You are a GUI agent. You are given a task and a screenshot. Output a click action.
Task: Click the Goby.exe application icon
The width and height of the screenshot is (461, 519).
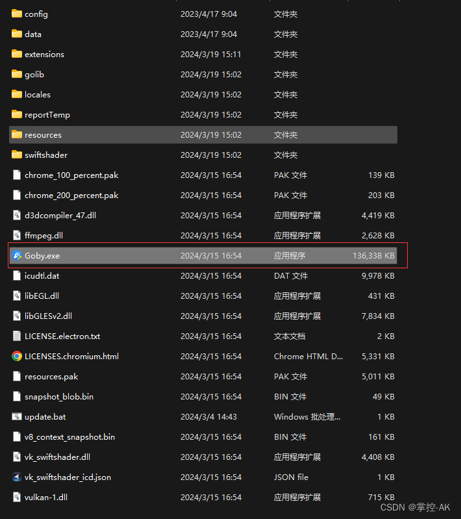coord(17,255)
